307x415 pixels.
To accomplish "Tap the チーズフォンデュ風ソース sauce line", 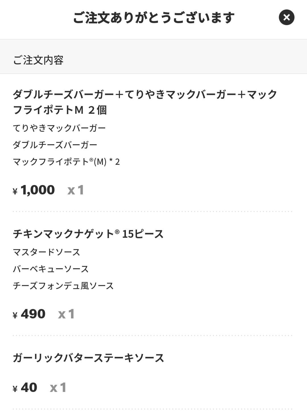I will (63, 286).
